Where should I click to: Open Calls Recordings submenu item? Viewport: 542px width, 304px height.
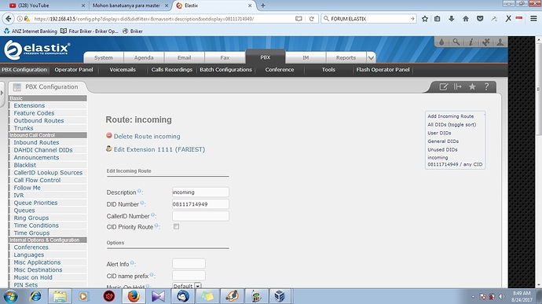pyautogui.click(x=172, y=69)
